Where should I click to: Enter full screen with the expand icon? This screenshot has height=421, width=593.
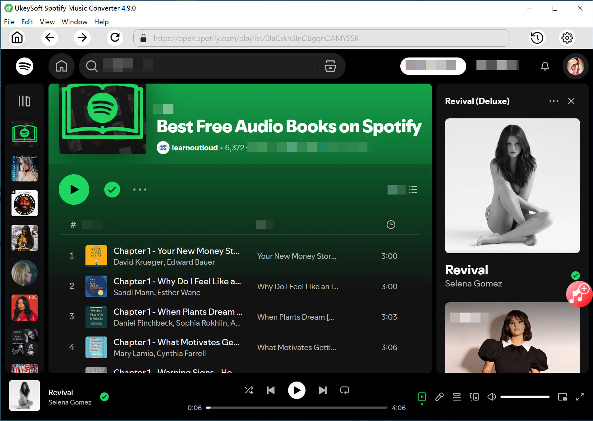point(580,397)
